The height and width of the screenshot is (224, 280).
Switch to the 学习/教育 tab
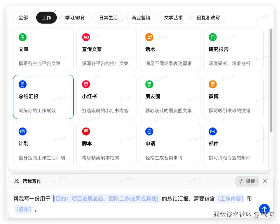75,18
